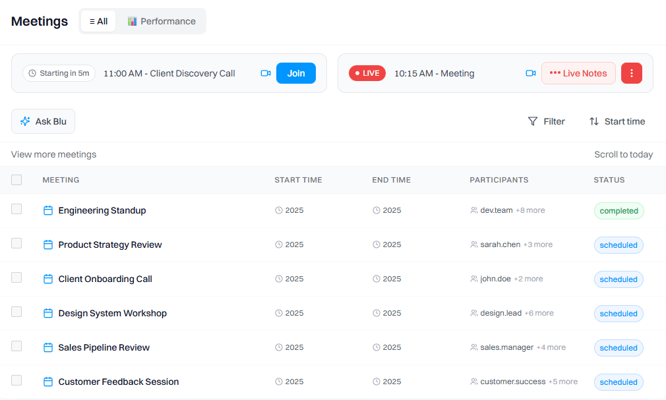
Task: Click the Start time sort arrows icon
Action: 594,121
